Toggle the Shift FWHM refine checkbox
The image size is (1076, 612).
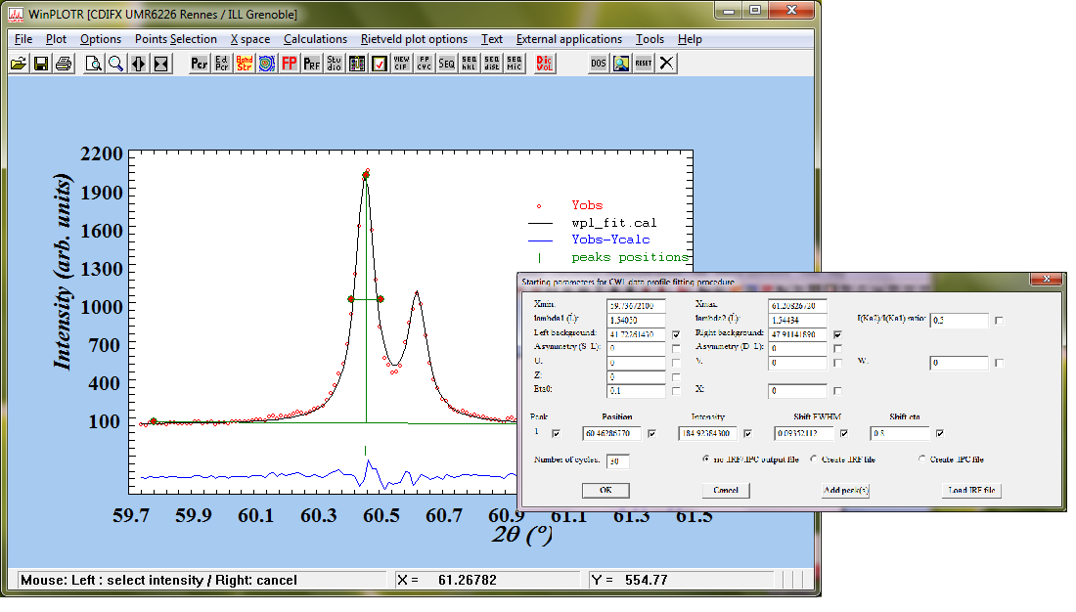point(844,434)
